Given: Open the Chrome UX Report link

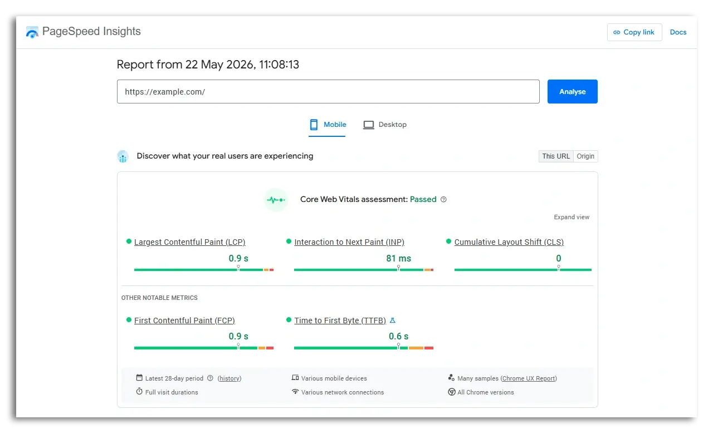Looking at the screenshot, I should click(x=529, y=378).
